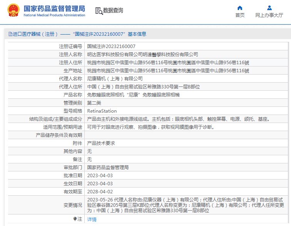Screen dimensions: 291x226
Task: Click the 其他内容 label
Action: click(73, 151)
